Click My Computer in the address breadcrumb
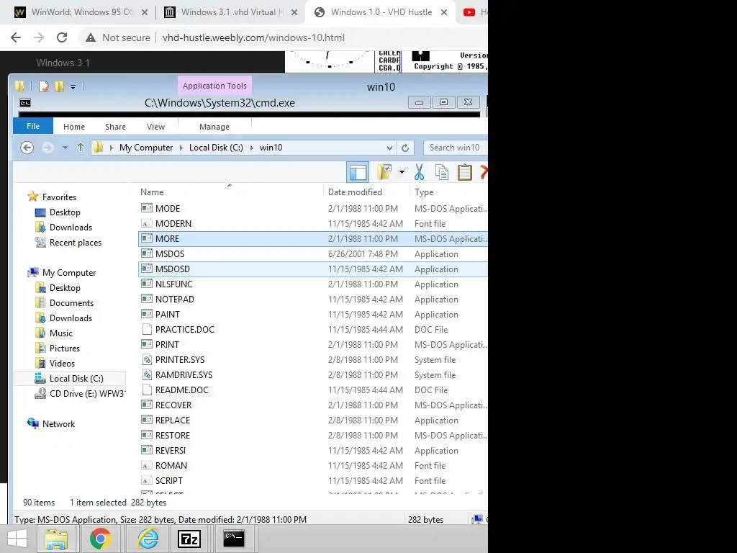This screenshot has height=553, width=737. pyautogui.click(x=146, y=148)
